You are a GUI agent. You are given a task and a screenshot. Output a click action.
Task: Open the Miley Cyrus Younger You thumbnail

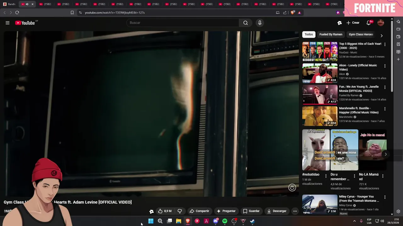320,205
